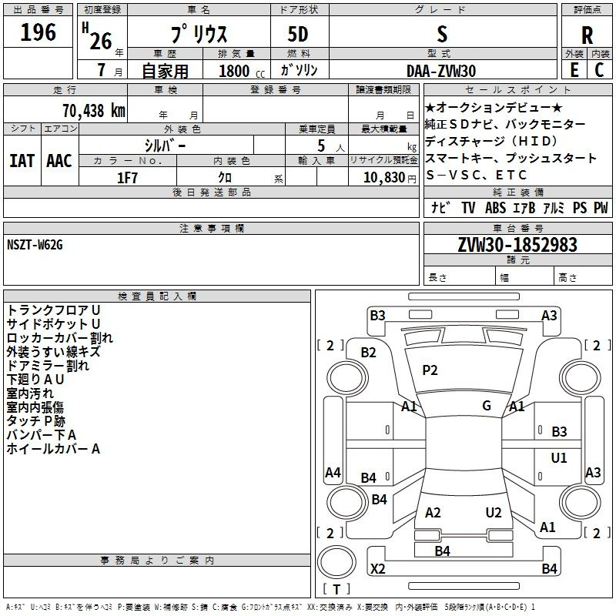Screen dimensions: 616x616
Task: Click the spare tire T circle icon
Action: pyautogui.click(x=336, y=562)
